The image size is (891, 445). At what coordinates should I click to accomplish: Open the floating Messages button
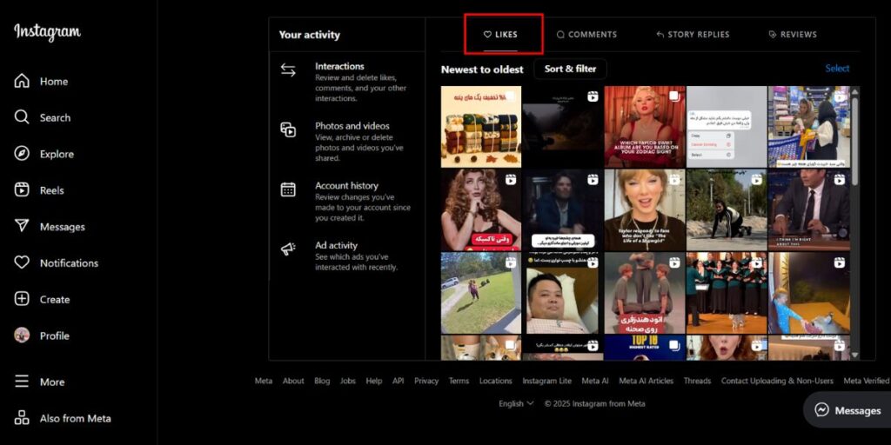point(847,410)
